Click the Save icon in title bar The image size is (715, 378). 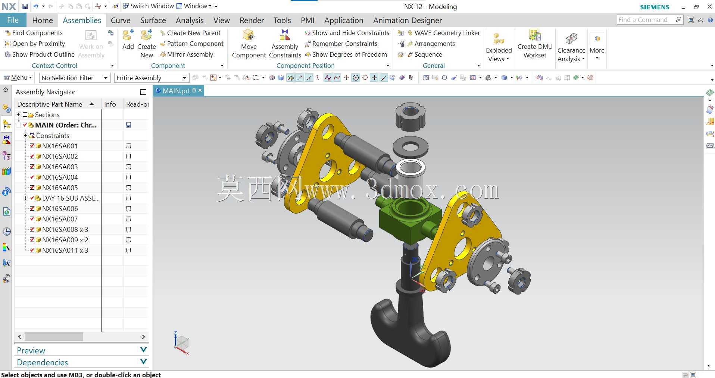tap(25, 6)
